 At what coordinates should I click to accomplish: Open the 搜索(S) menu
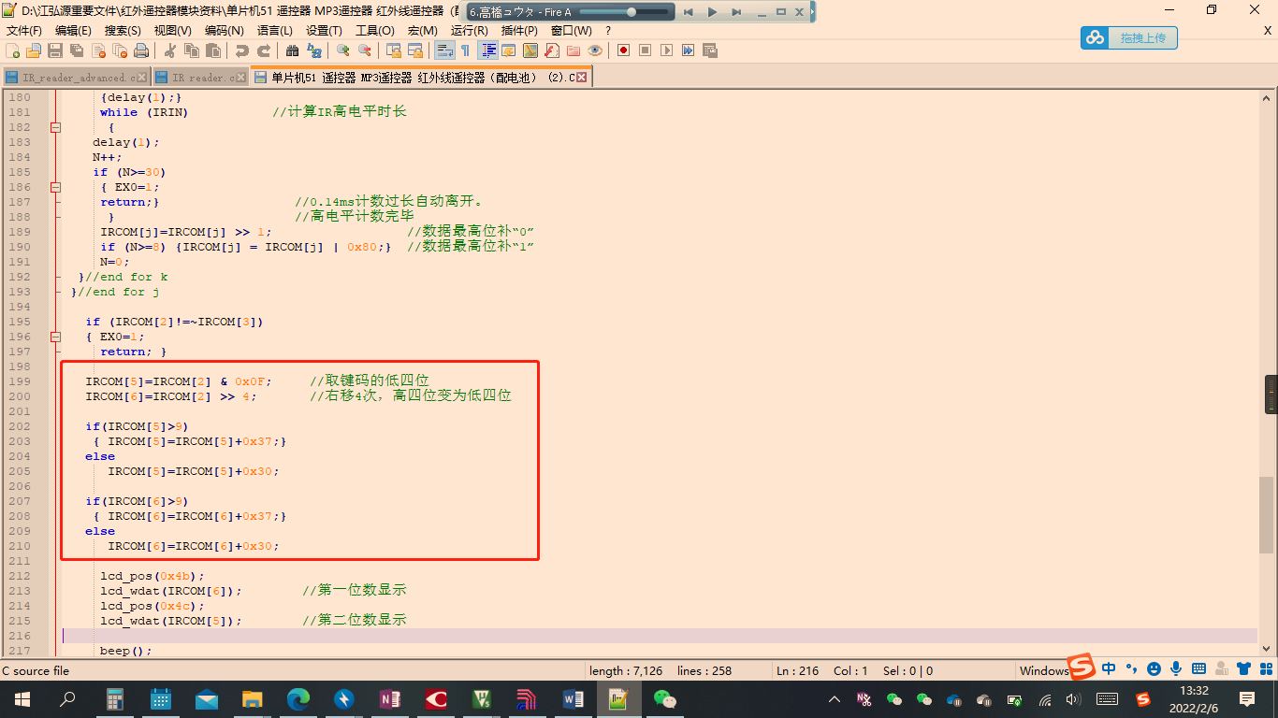(x=123, y=31)
